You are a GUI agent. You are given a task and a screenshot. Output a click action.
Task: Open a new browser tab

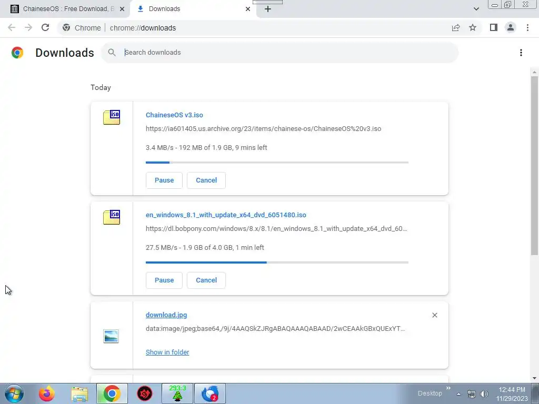(x=268, y=9)
